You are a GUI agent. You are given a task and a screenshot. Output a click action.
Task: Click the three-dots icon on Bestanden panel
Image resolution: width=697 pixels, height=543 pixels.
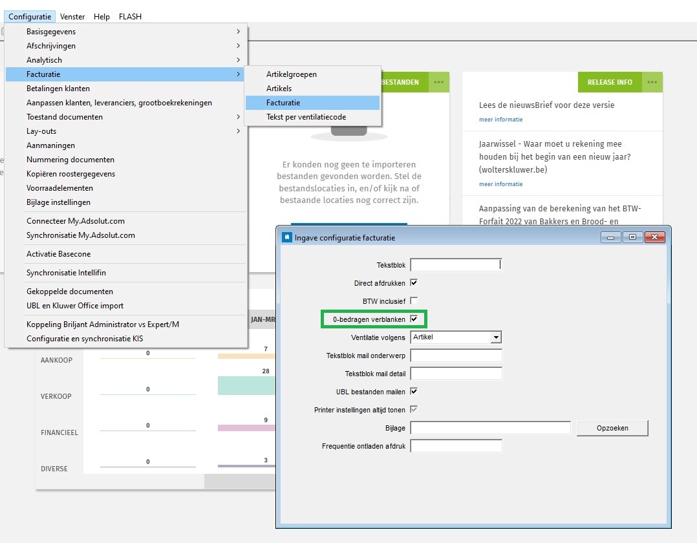click(x=438, y=82)
